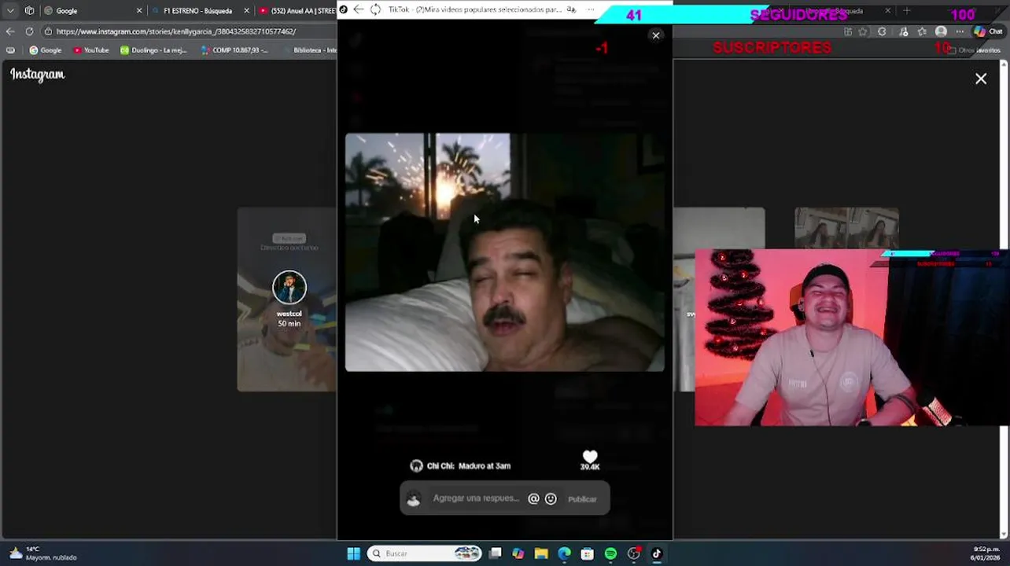This screenshot has width=1010, height=566.
Task: Click the taskbar Buscar search box
Action: point(425,553)
